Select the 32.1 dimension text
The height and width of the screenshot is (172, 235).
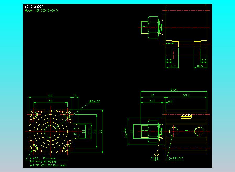pos(152,101)
